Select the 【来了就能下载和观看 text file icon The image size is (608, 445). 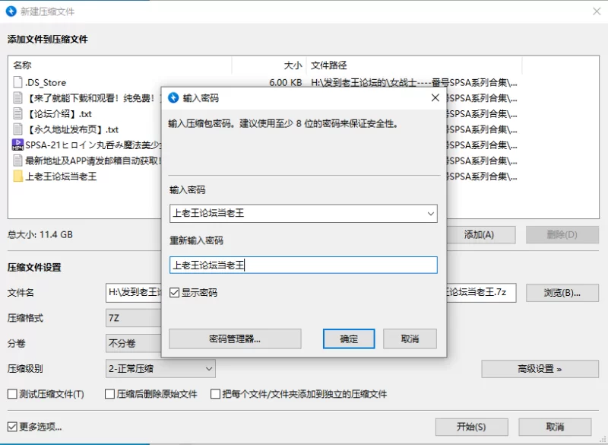point(17,98)
